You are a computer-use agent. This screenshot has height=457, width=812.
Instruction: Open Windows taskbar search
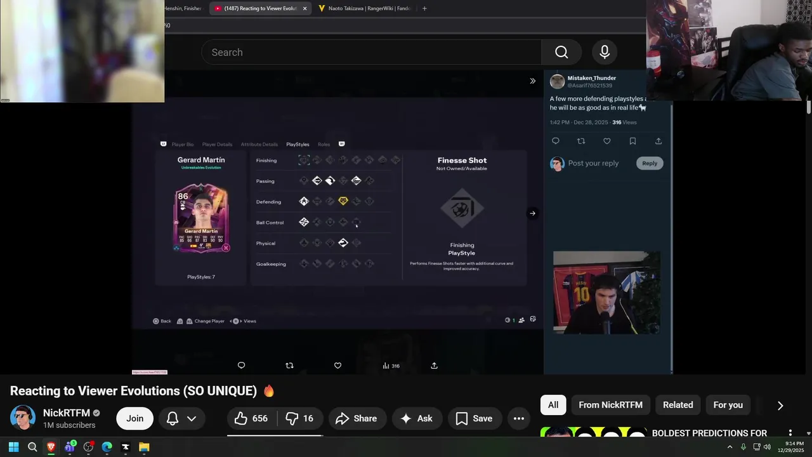pos(32,447)
